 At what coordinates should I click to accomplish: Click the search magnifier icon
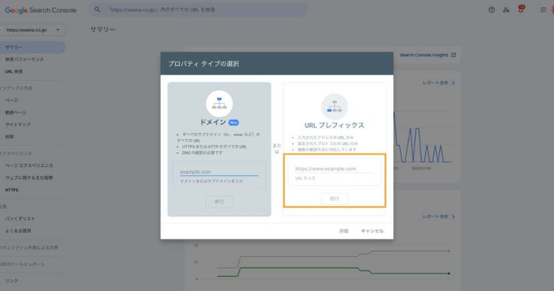[x=97, y=10]
